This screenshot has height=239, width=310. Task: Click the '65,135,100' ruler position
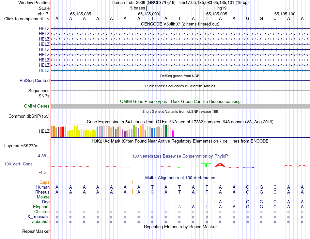coord(285,14)
